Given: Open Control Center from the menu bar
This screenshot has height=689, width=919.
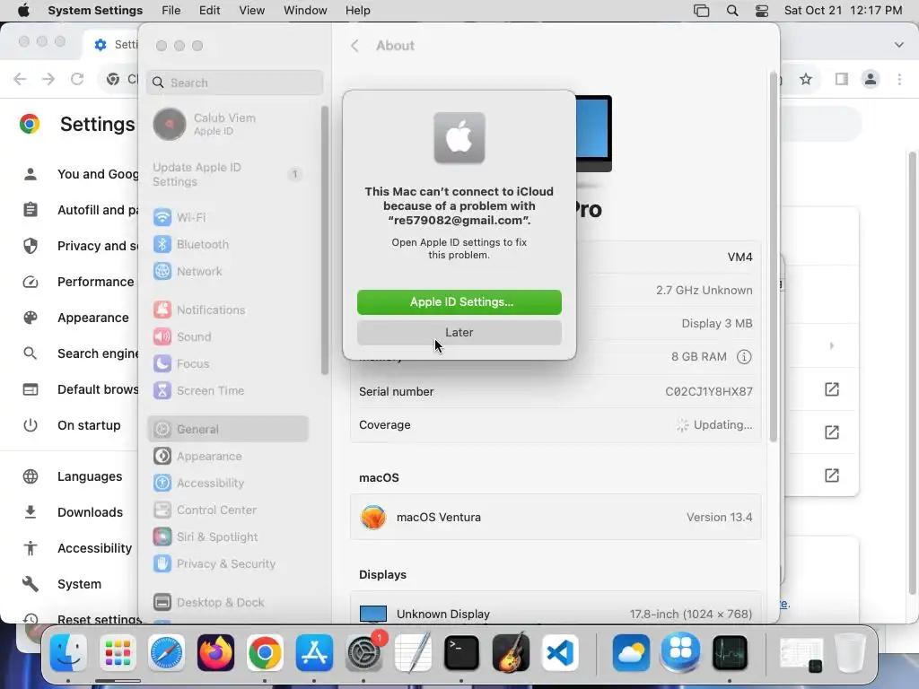Looking at the screenshot, I should (x=761, y=11).
